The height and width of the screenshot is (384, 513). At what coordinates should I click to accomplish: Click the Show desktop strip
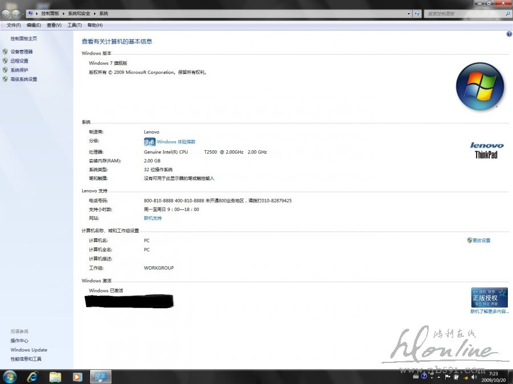coord(510,377)
